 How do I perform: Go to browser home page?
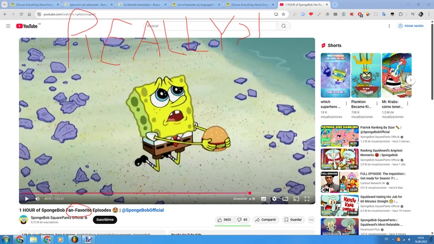tap(29, 14)
